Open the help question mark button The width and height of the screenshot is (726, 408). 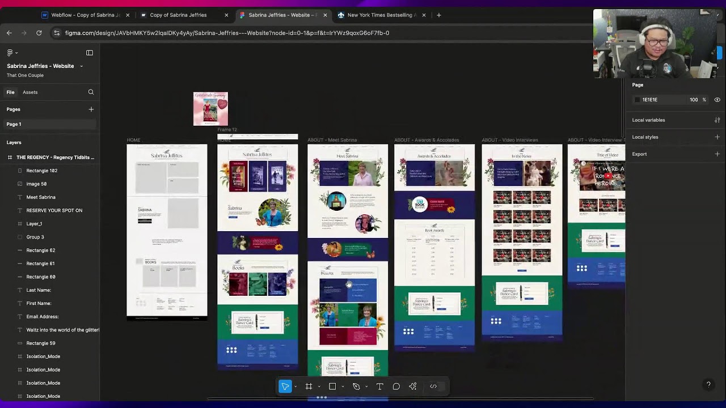[x=708, y=385]
